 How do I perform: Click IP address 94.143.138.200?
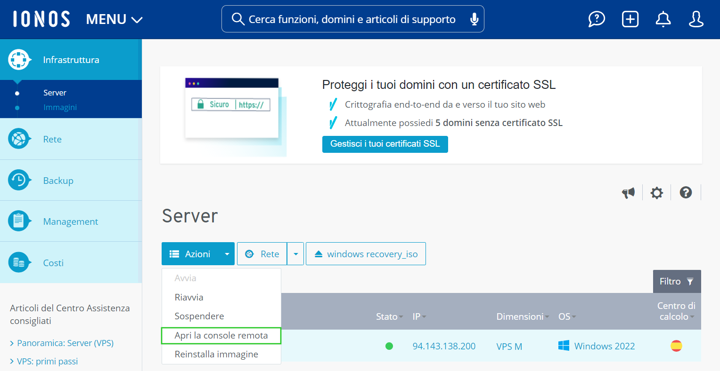coord(444,346)
